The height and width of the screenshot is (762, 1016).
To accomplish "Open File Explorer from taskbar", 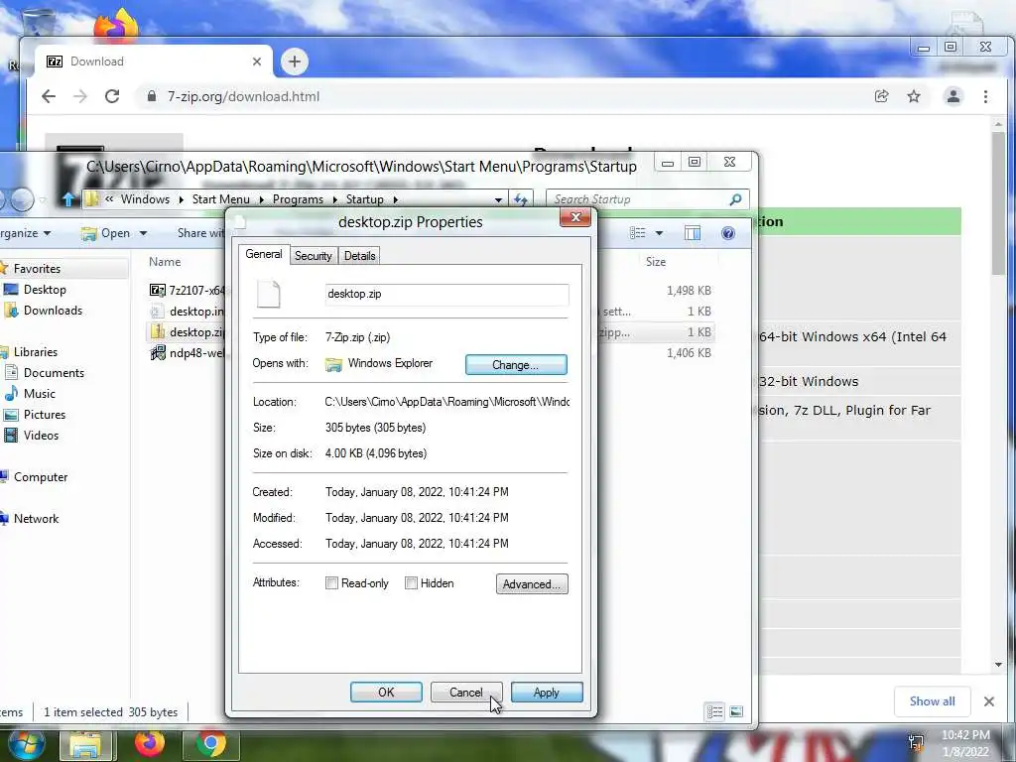I will pos(86,744).
